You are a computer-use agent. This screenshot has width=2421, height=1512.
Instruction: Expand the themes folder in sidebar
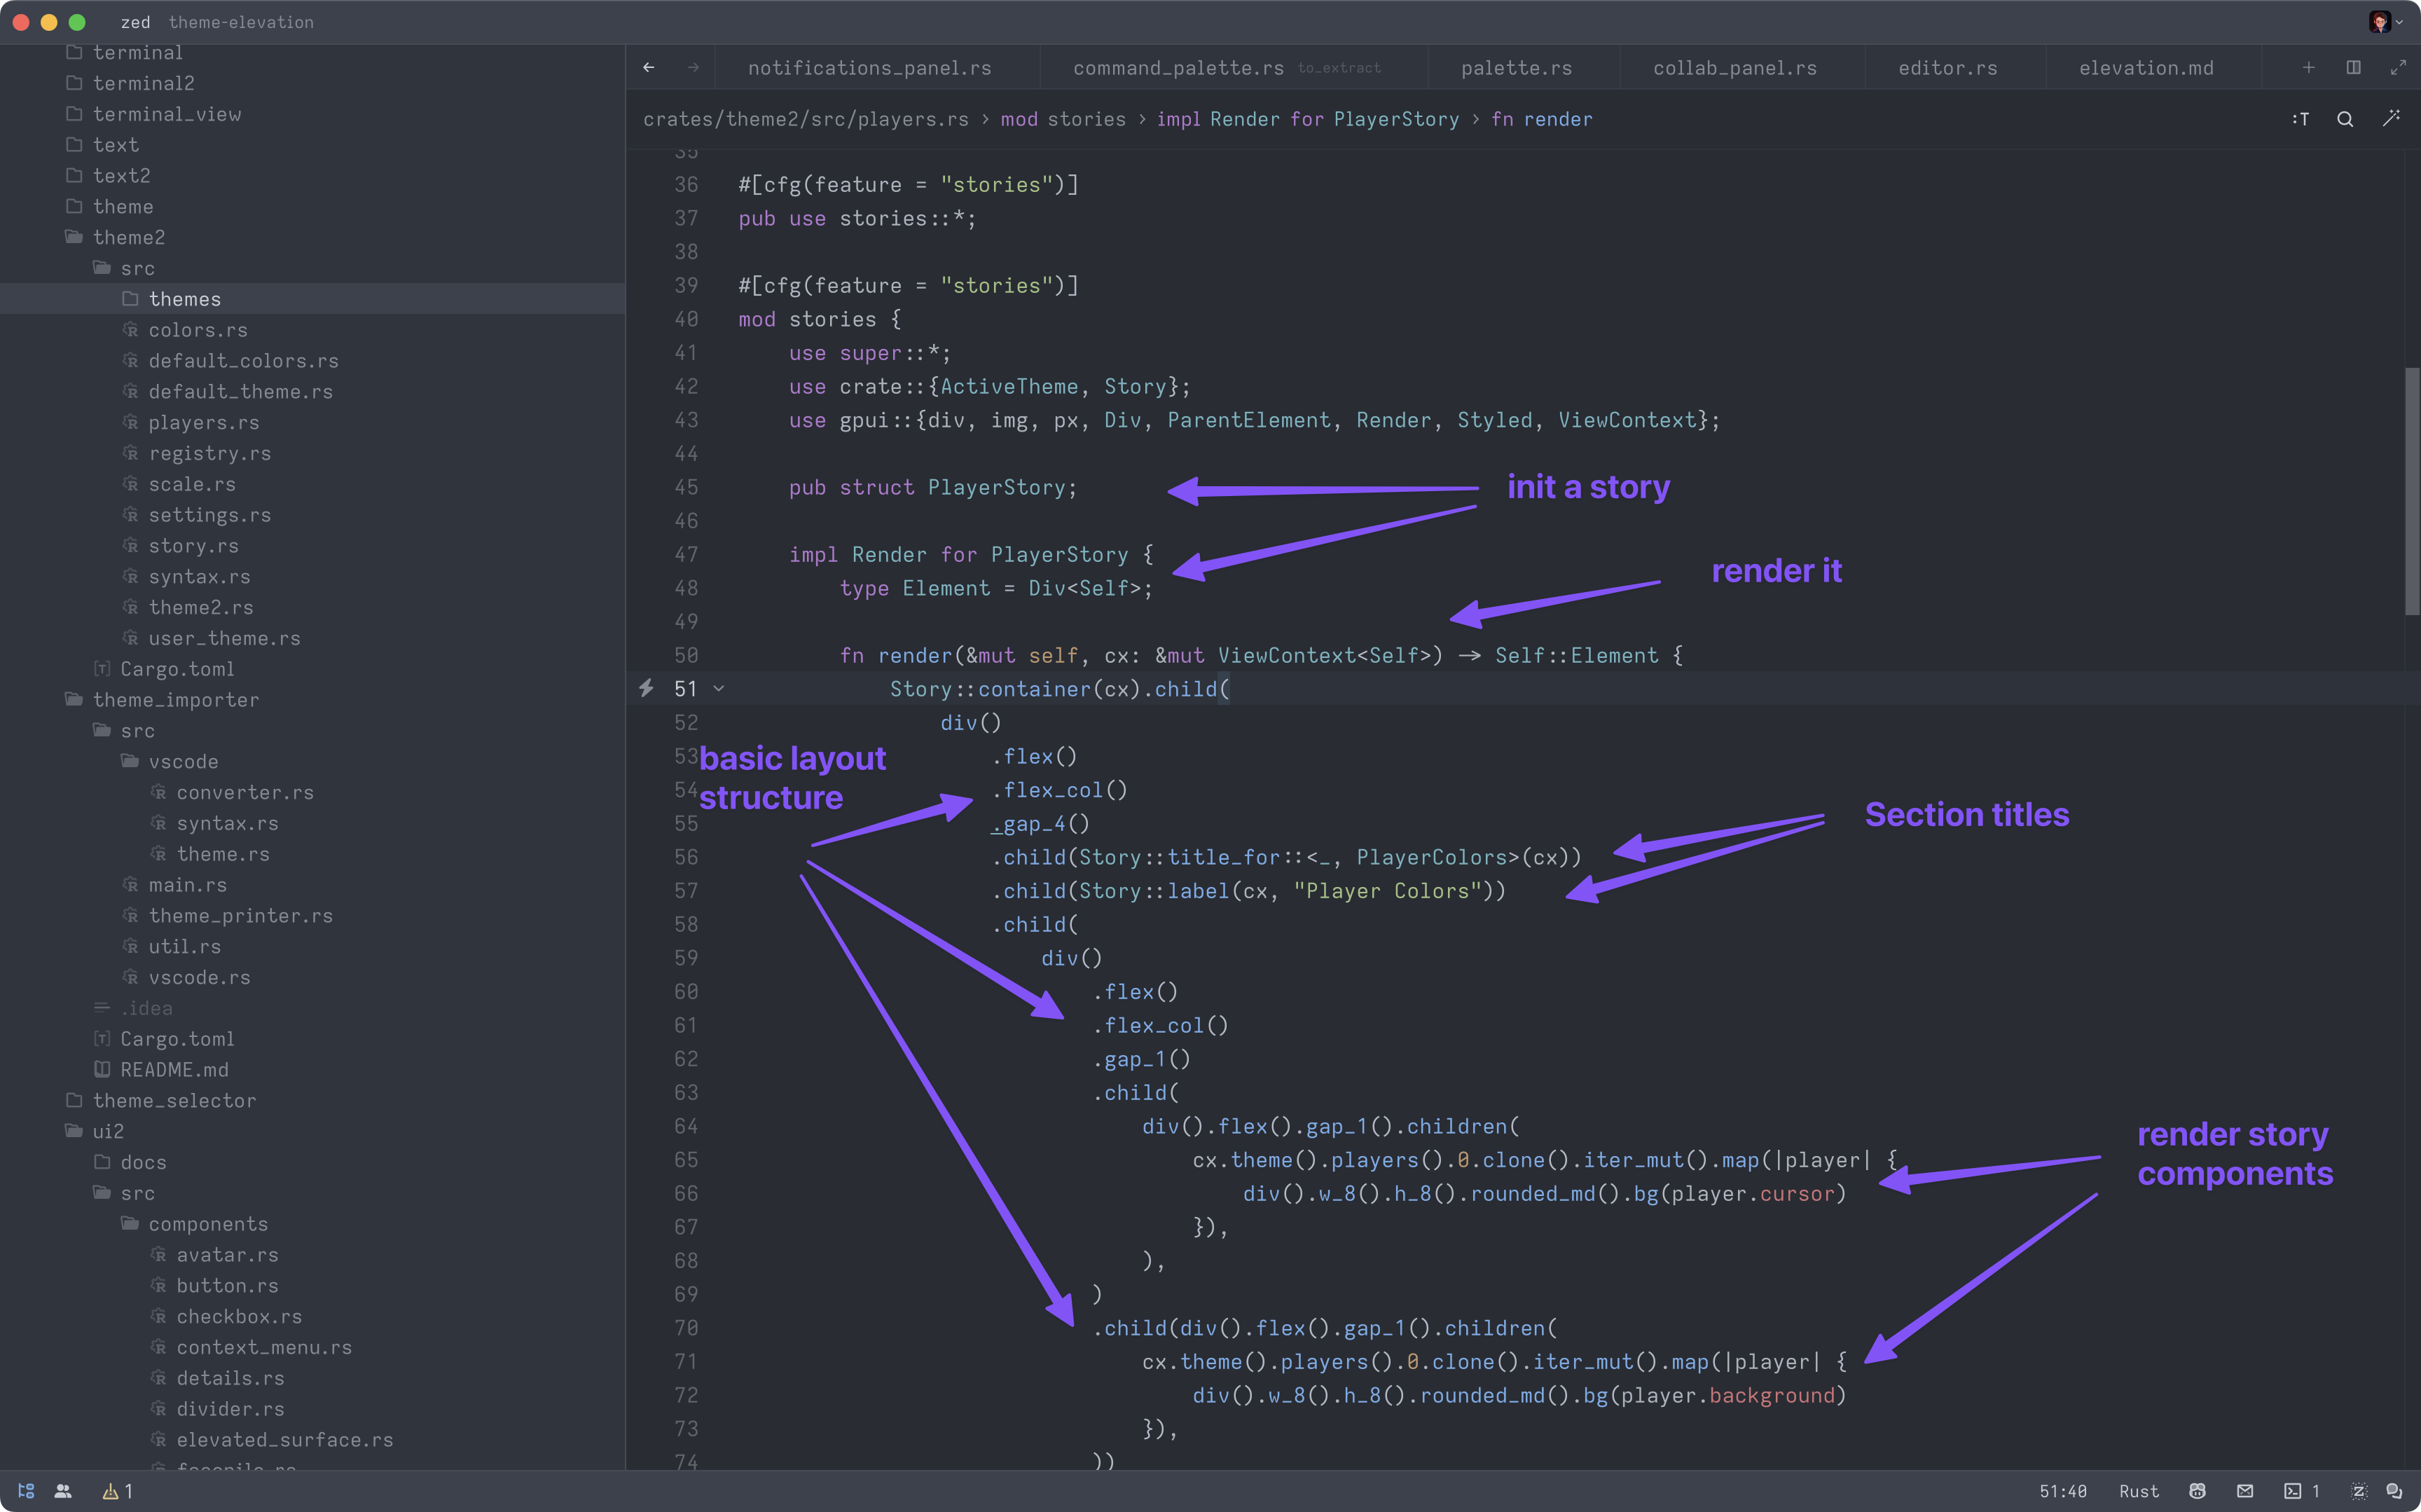(186, 298)
